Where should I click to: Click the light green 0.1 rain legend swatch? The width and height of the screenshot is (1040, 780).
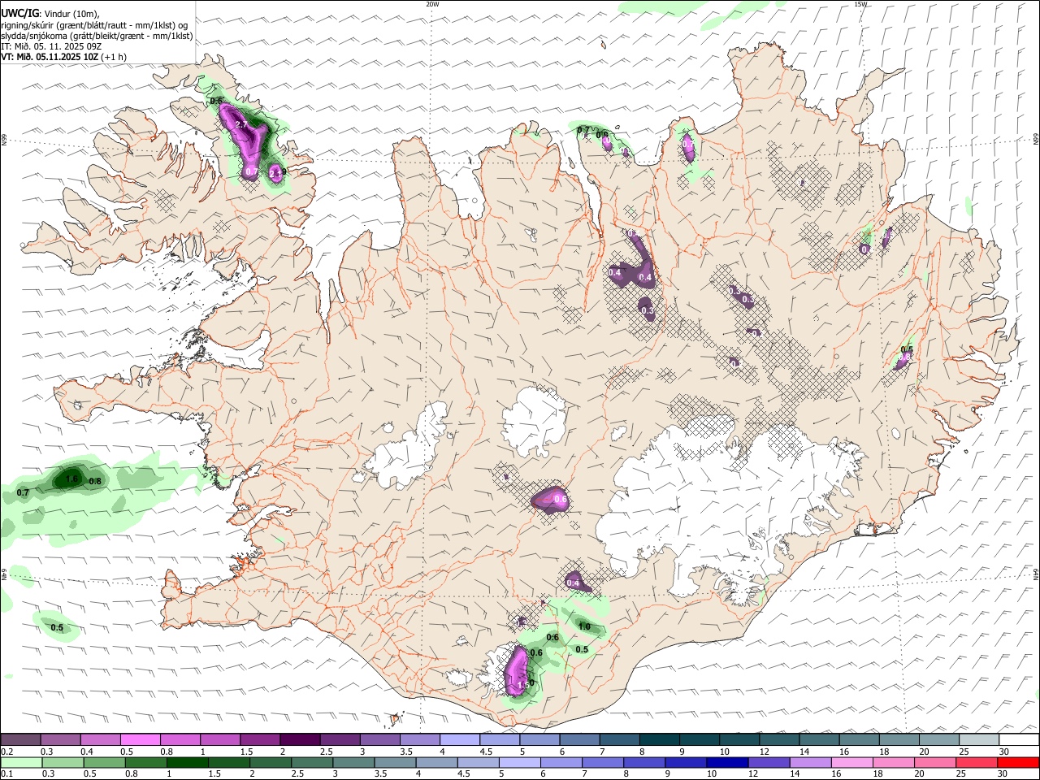(x=21, y=763)
